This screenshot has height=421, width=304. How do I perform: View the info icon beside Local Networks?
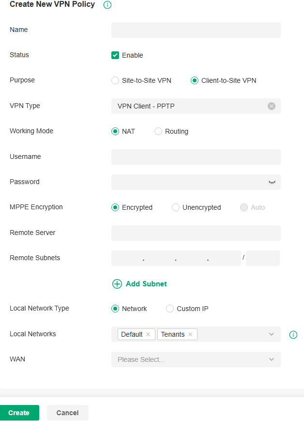pos(293,334)
